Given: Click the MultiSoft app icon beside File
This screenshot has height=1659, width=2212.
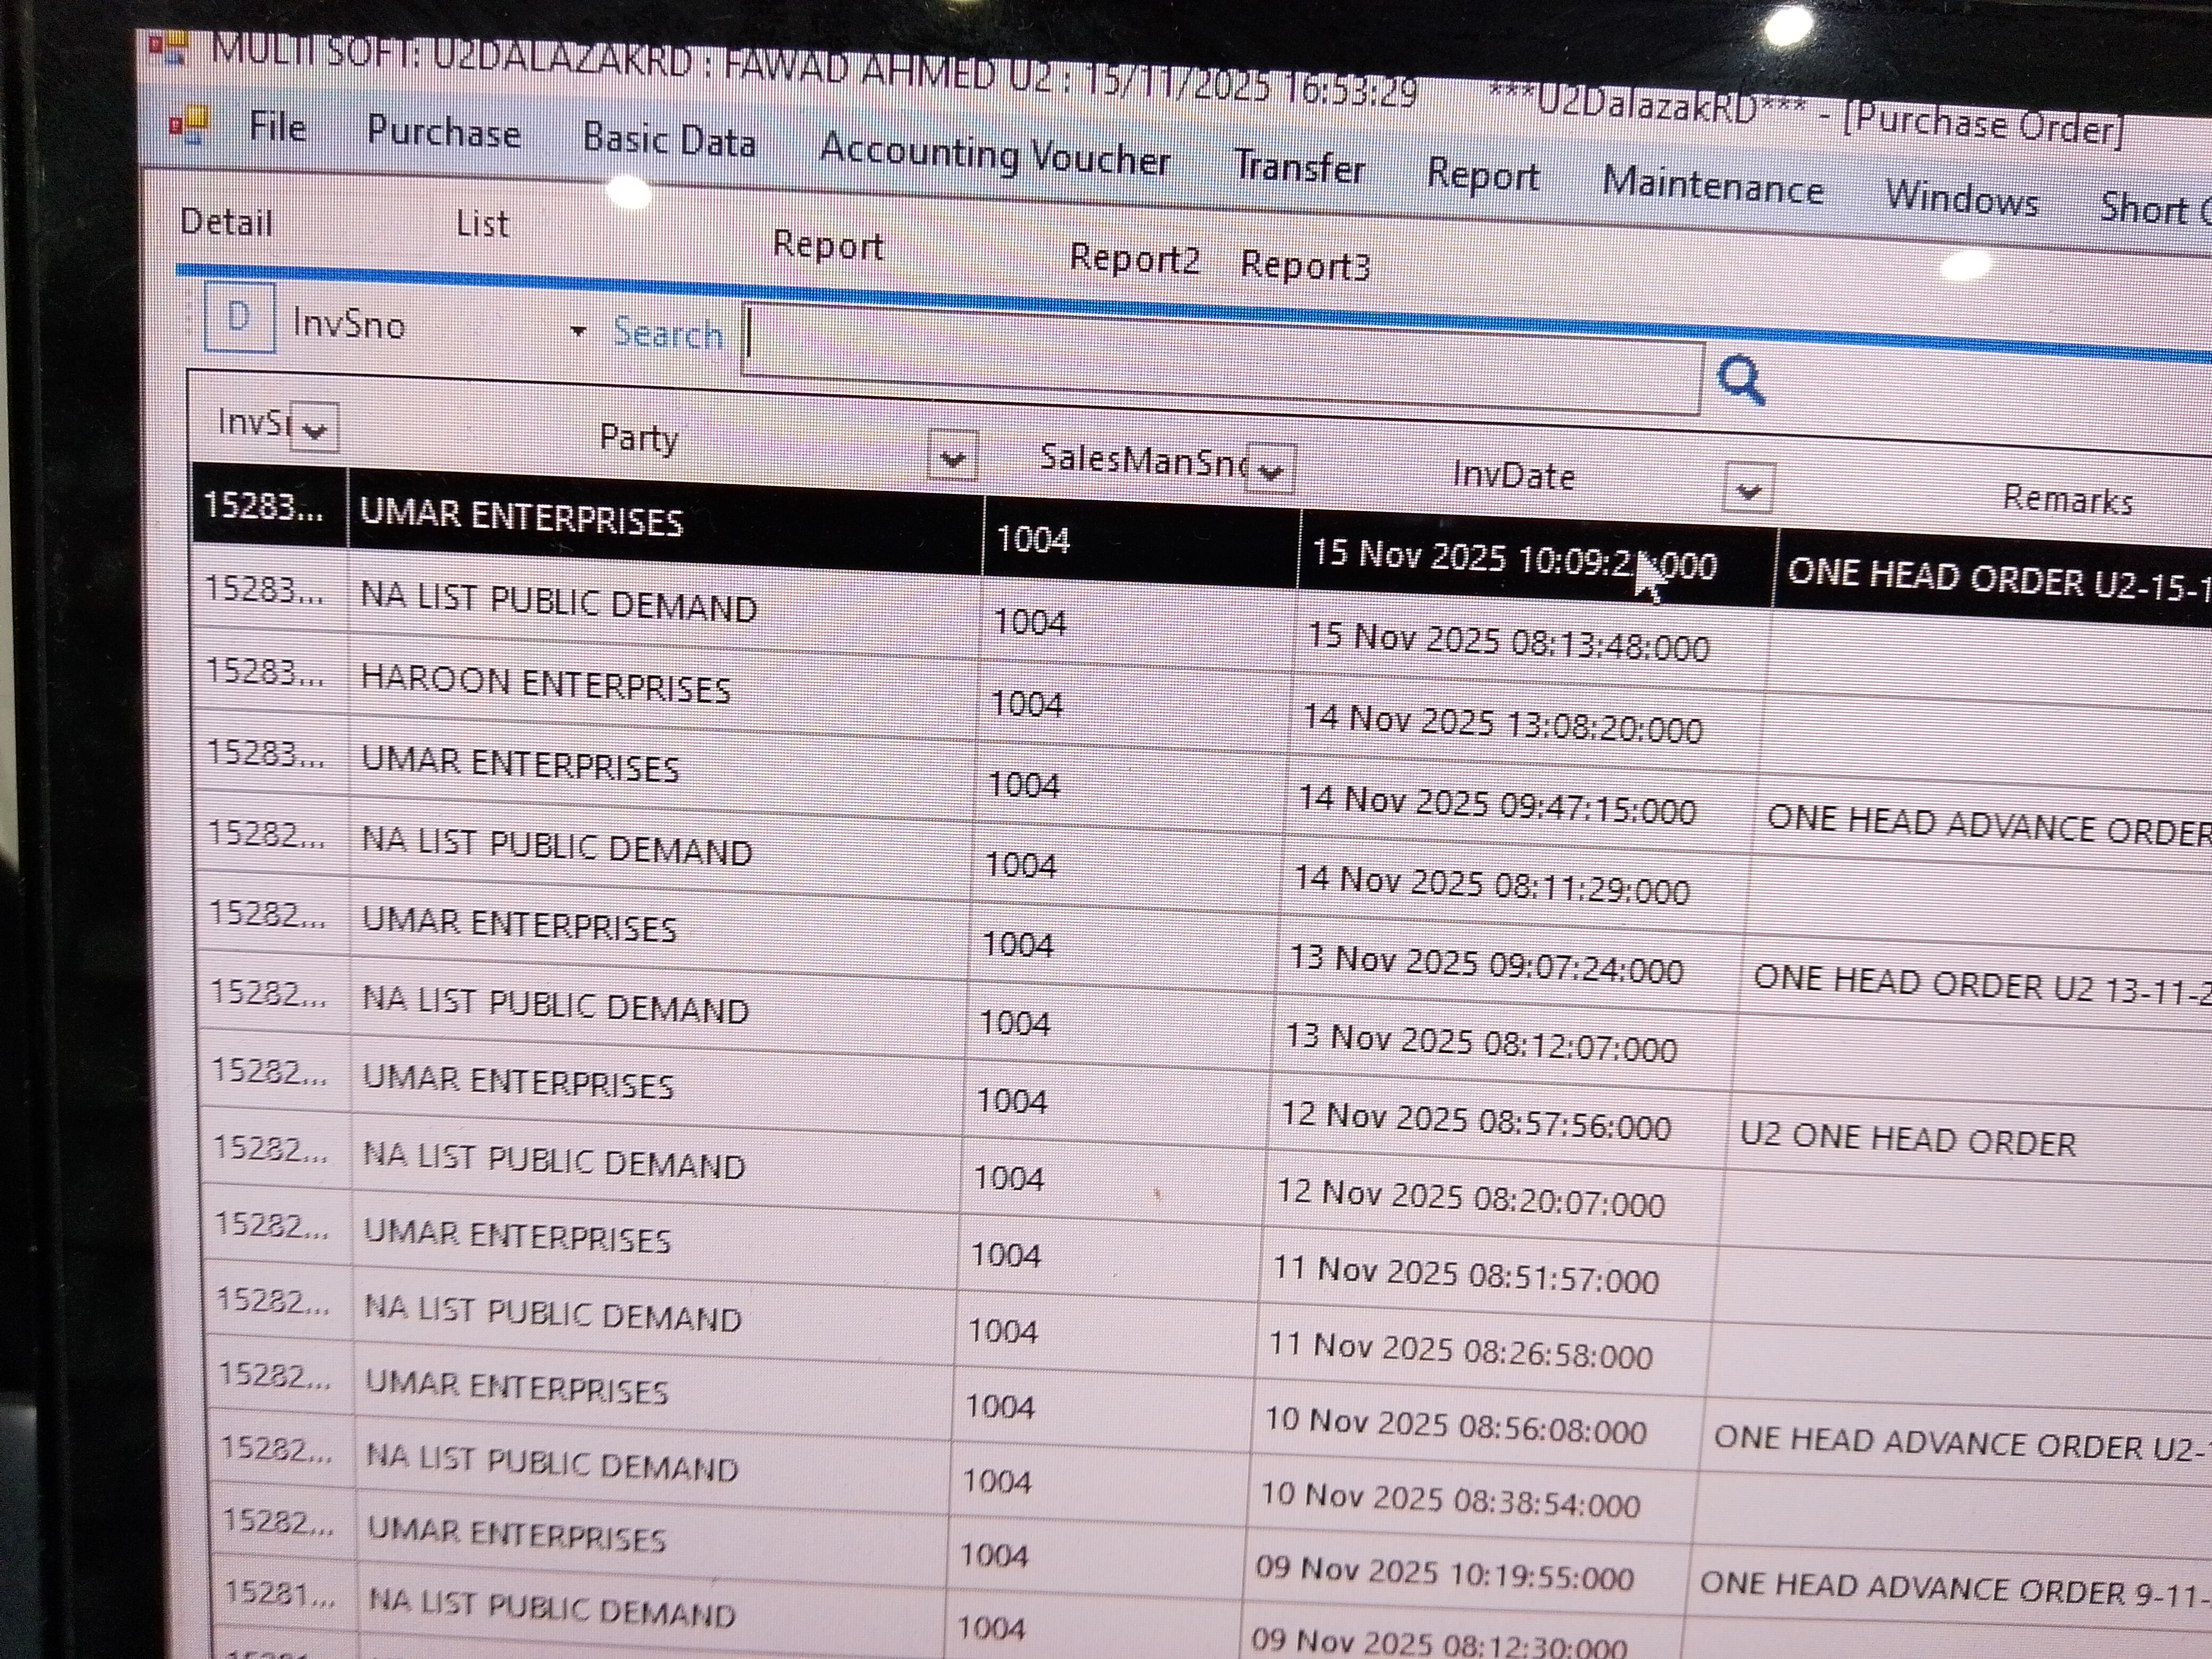Looking at the screenshot, I should [x=189, y=127].
